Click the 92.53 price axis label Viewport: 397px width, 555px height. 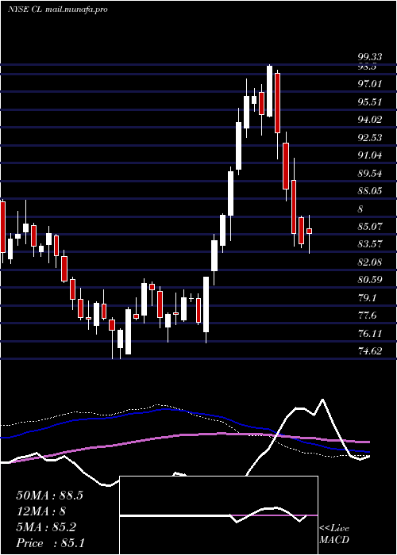(370, 137)
